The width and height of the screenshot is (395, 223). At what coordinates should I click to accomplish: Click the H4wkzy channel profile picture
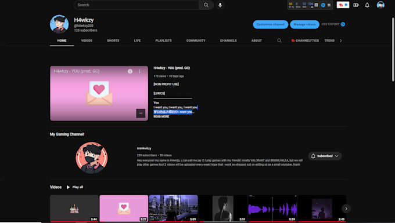coord(59,24)
